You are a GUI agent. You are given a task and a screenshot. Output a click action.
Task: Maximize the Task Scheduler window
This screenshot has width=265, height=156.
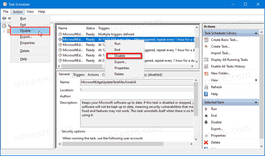(245, 4)
